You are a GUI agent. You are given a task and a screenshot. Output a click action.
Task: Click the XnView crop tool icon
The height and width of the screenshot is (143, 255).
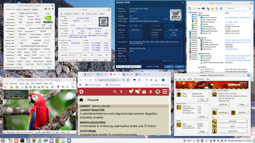tap(26, 87)
